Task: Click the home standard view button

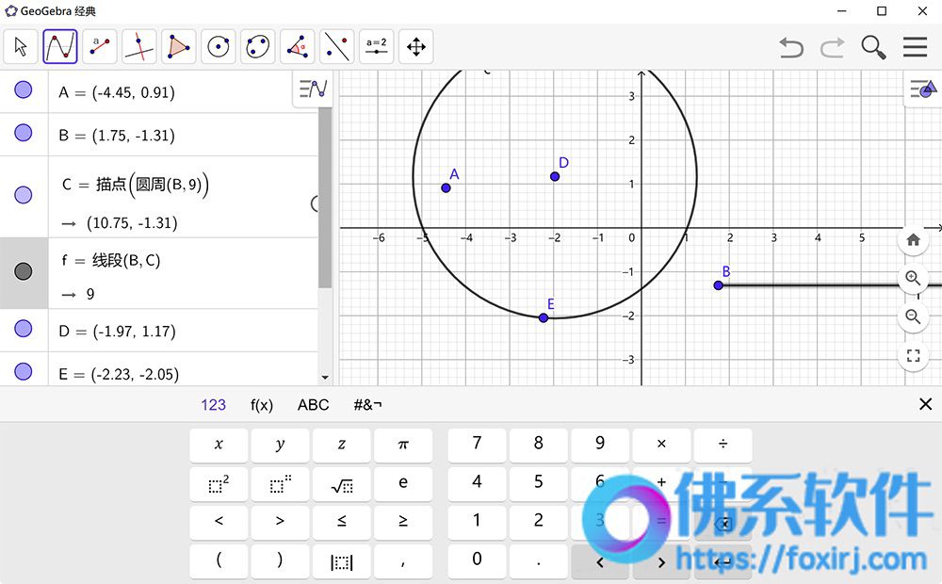Action: [913, 240]
